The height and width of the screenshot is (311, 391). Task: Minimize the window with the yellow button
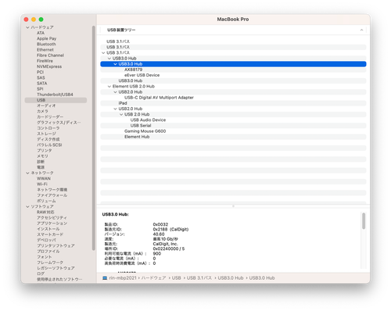34,20
